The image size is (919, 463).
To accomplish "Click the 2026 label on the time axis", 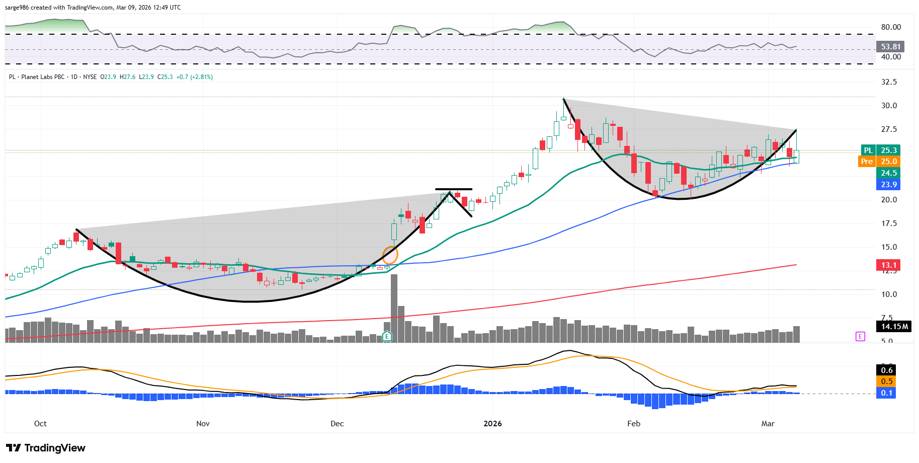I will click(x=492, y=424).
